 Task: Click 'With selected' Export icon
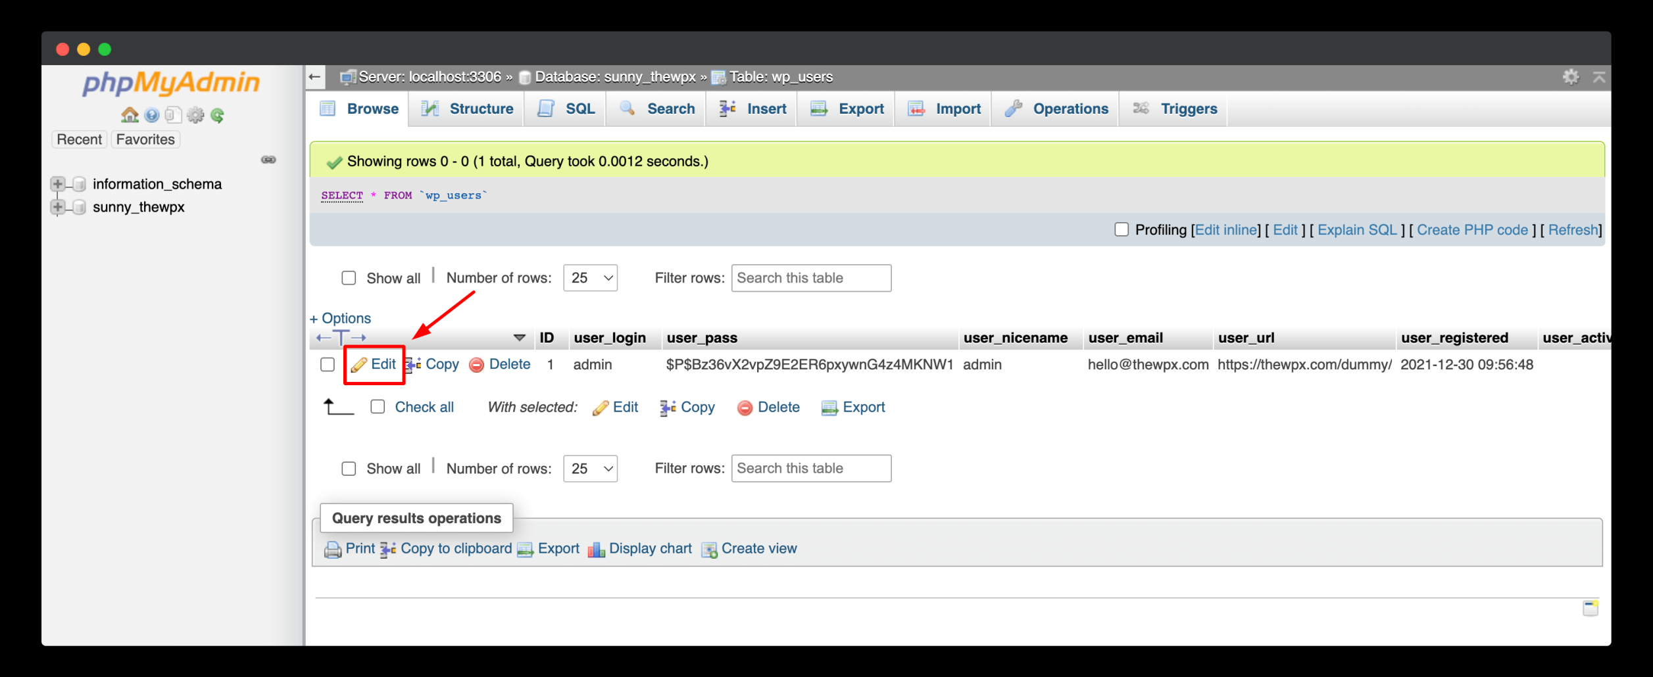829,408
